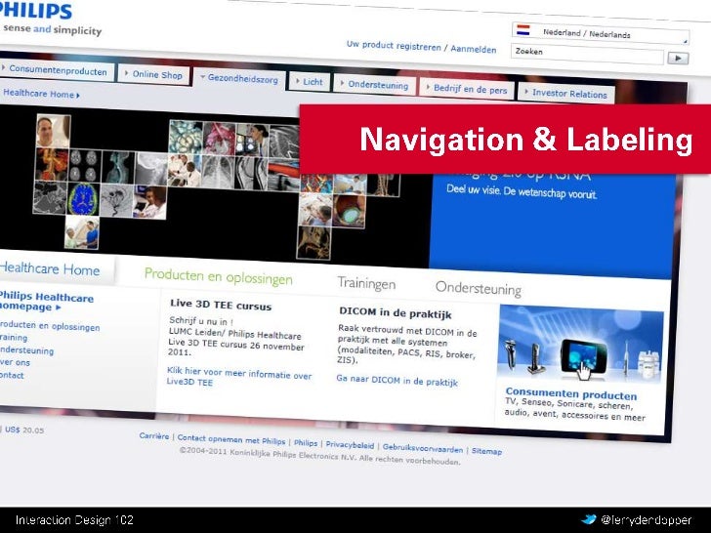Click the consumer products banner image
Screen dimensions: 711x533
coord(580,345)
